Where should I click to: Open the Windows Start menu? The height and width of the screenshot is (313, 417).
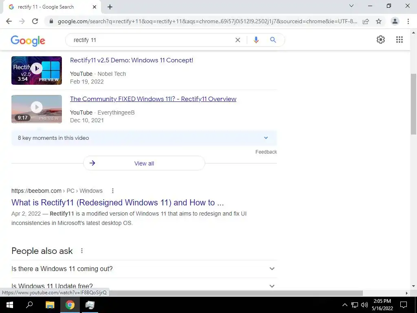pyautogui.click(x=10, y=305)
